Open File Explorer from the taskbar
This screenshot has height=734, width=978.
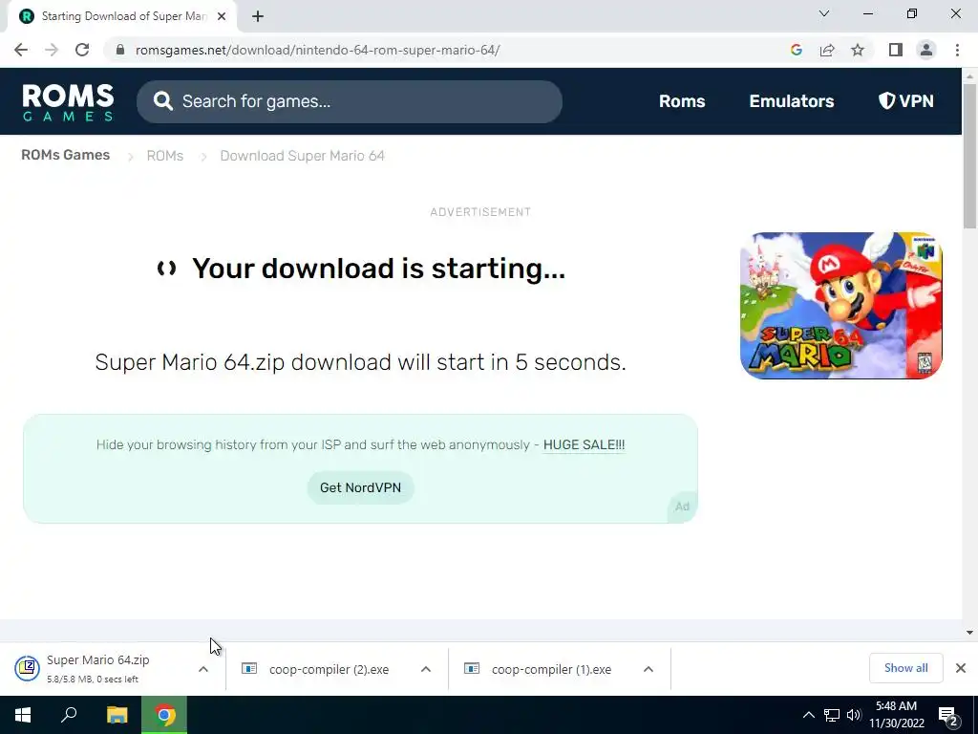117,715
